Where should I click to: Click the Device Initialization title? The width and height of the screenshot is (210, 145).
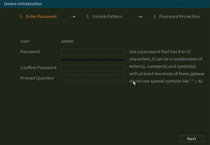point(23,4)
